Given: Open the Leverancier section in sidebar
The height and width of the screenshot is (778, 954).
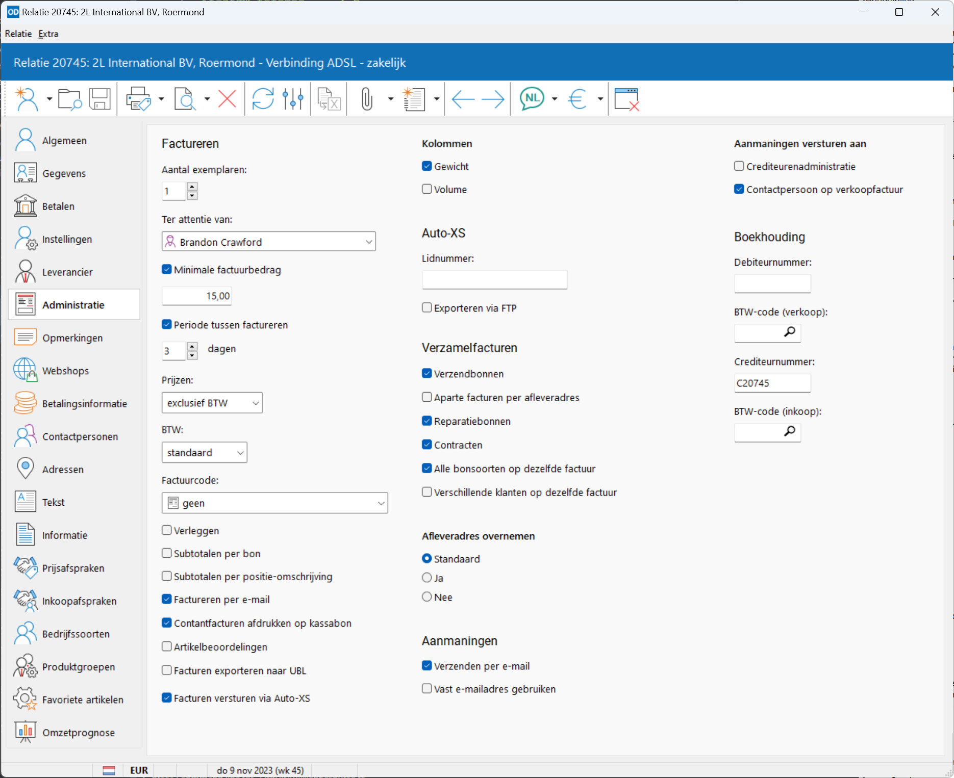Looking at the screenshot, I should [74, 272].
